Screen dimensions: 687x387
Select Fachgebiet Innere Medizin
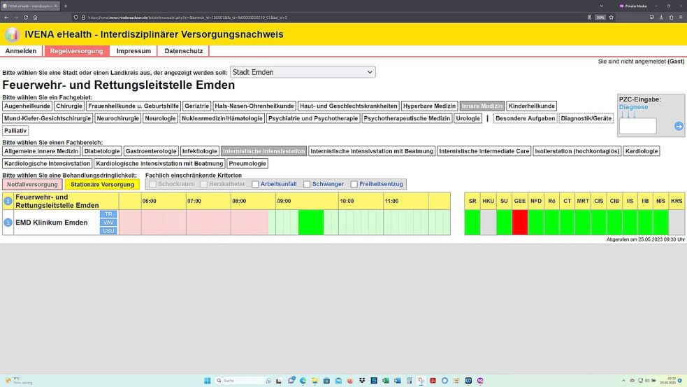[x=482, y=106]
